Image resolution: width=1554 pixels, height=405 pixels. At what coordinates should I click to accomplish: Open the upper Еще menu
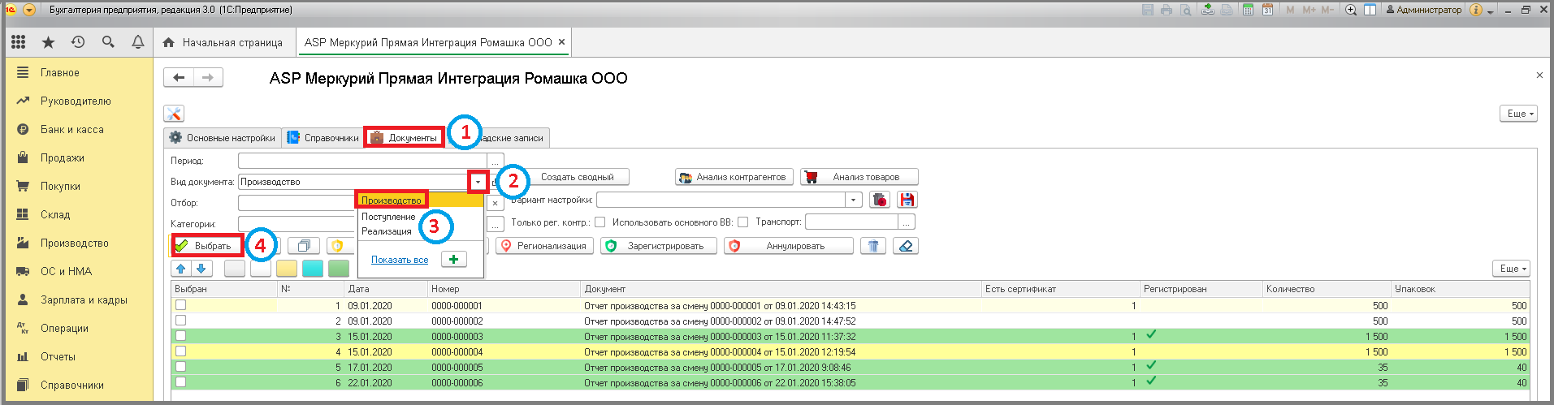click(1517, 114)
